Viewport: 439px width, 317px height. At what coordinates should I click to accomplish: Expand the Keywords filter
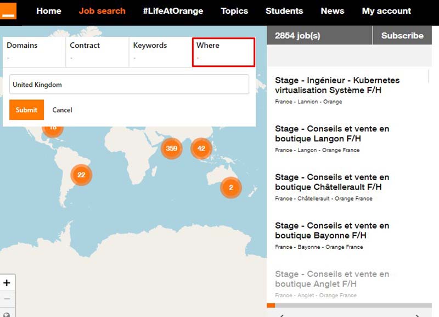pyautogui.click(x=160, y=52)
